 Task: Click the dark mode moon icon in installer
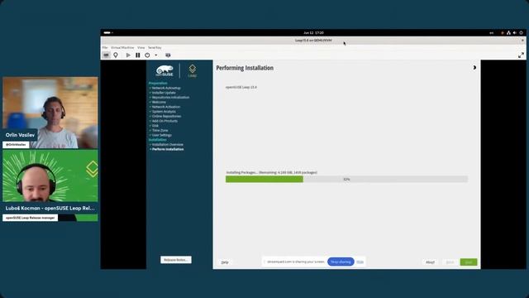click(474, 68)
